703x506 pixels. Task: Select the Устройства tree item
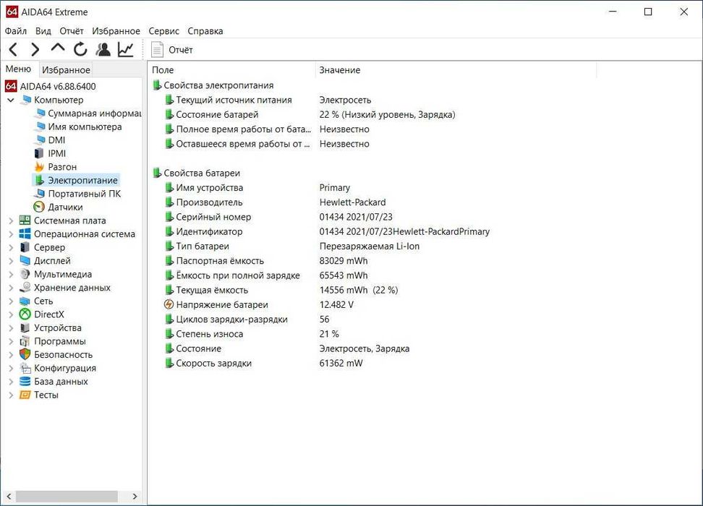point(57,328)
